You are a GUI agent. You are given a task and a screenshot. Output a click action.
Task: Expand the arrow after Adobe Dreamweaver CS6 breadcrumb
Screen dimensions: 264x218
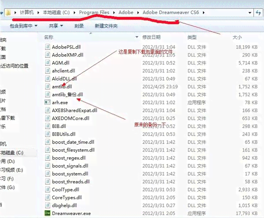pyautogui.click(x=204, y=13)
